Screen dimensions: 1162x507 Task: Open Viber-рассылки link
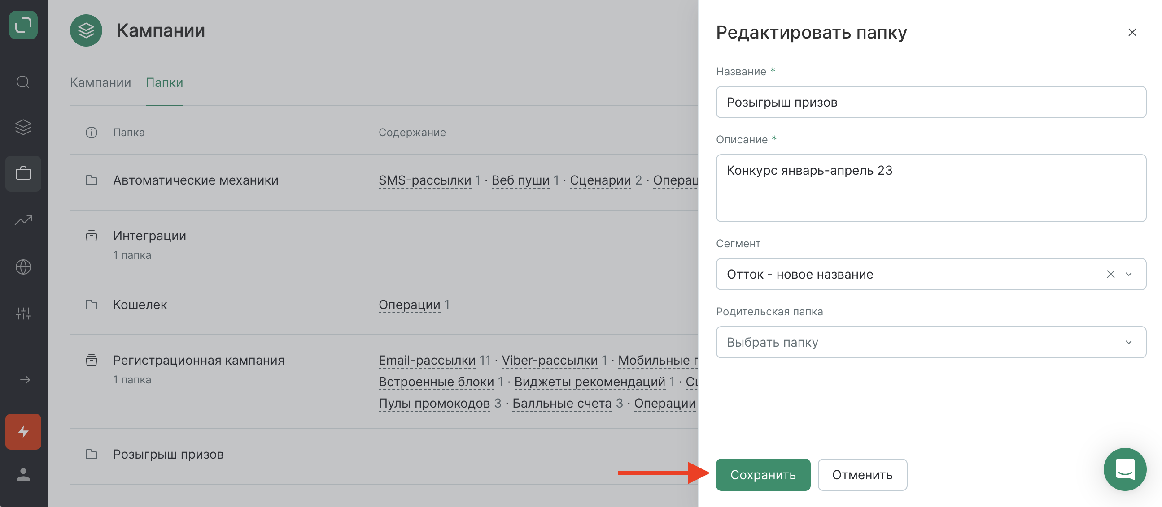point(550,360)
